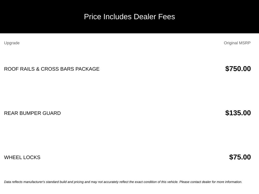Click the word GUARD in bumper row
This screenshot has height=194, width=259.
click(52, 113)
